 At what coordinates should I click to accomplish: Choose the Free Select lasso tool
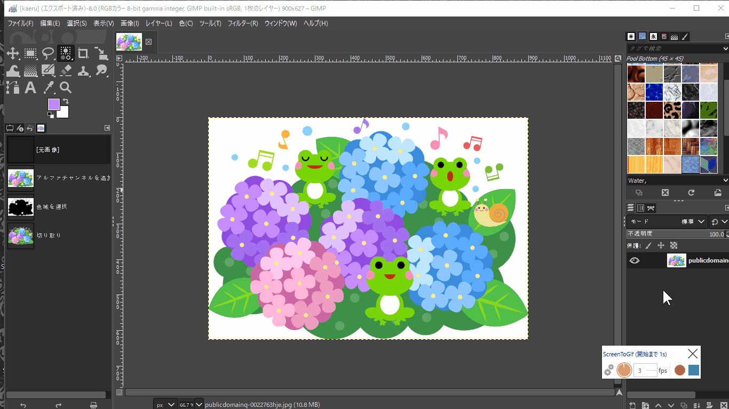click(x=48, y=53)
